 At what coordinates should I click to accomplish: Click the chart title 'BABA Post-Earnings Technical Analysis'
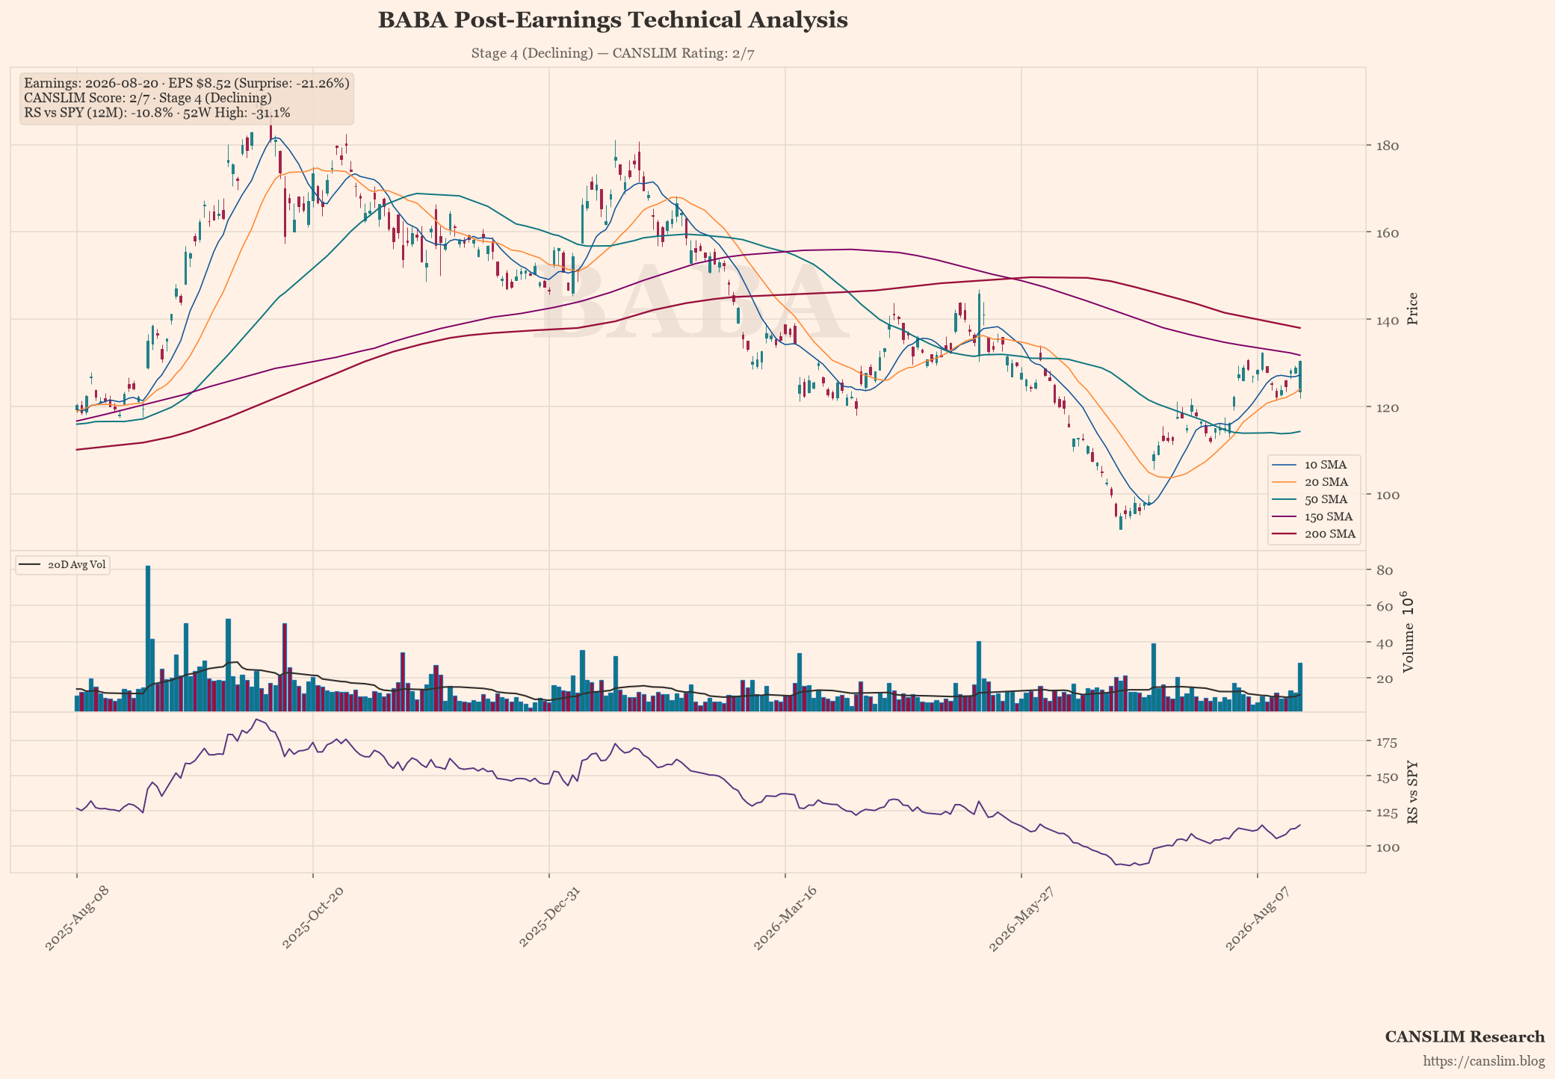pyautogui.click(x=613, y=20)
